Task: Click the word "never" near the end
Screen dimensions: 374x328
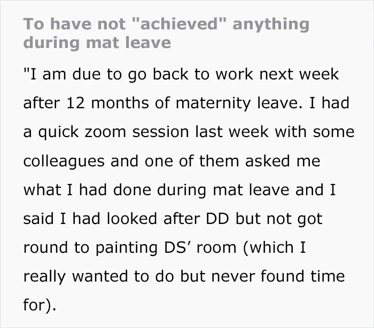Action: click(232, 276)
